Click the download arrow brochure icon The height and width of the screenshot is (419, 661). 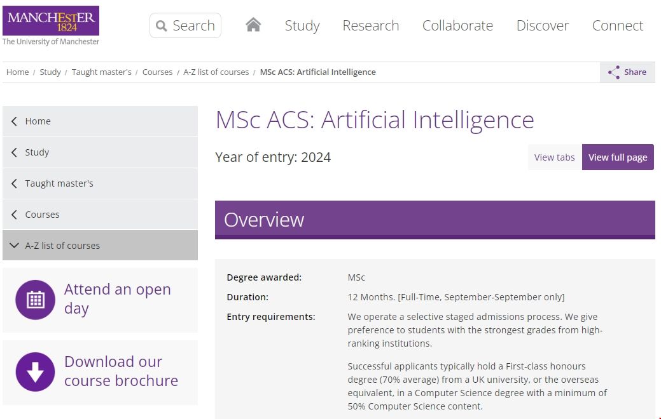pyautogui.click(x=36, y=372)
